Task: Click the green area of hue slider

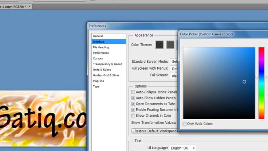Action: tap(261, 95)
